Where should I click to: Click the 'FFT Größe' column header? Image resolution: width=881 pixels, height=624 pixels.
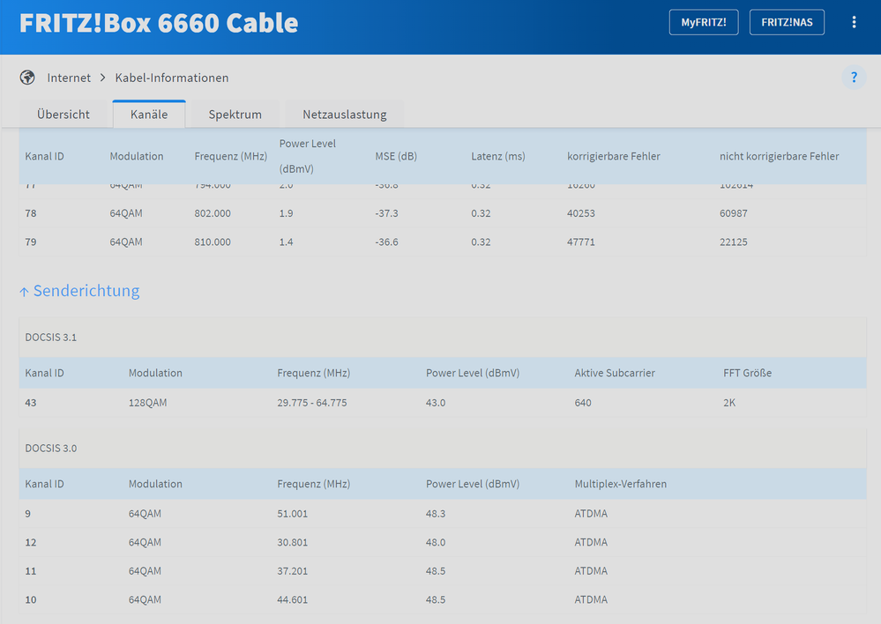pos(747,373)
